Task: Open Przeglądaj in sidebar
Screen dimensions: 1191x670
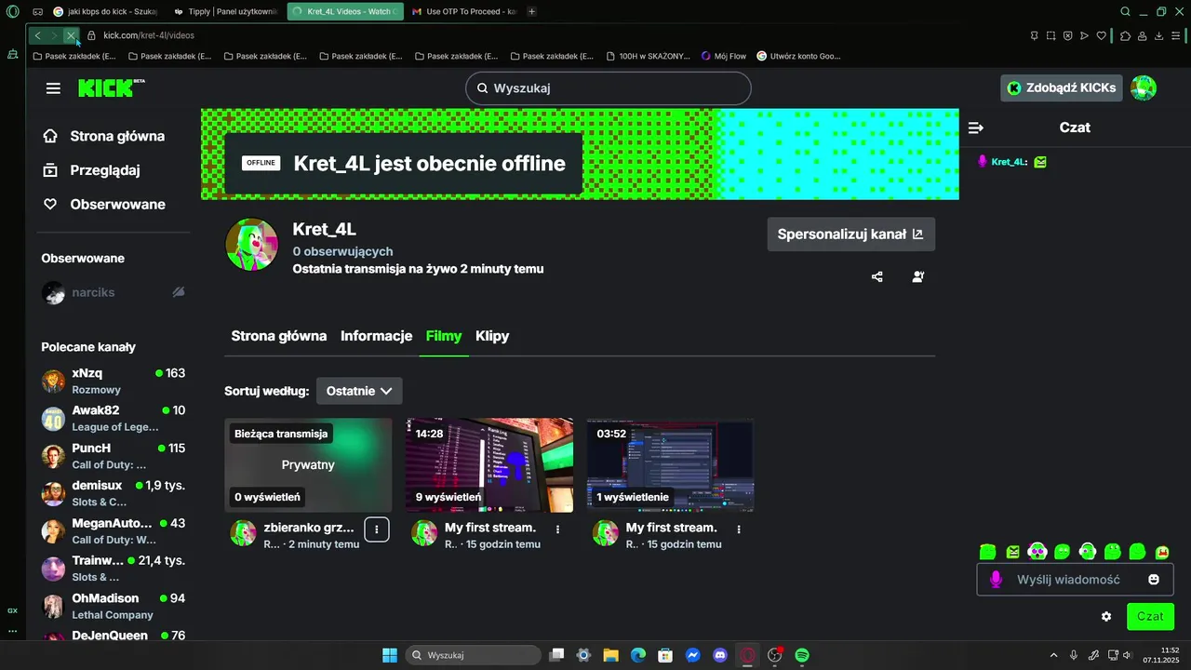Action: point(91,170)
